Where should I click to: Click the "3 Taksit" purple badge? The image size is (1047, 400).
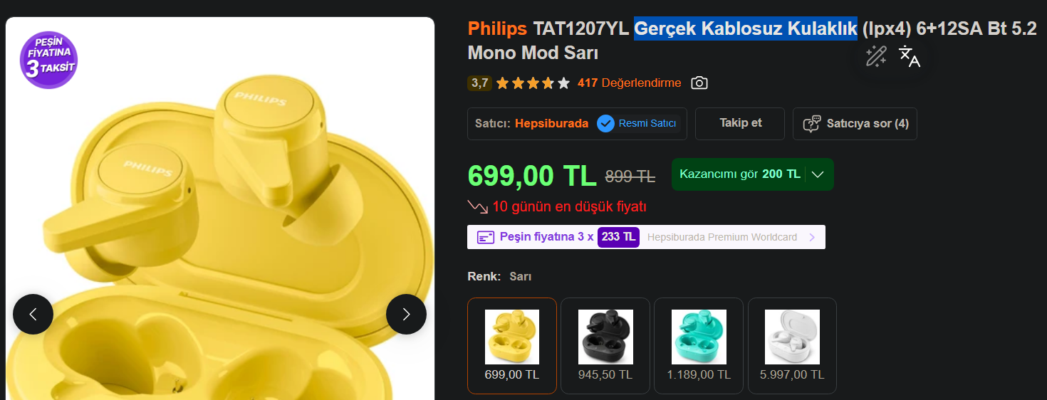click(x=48, y=60)
